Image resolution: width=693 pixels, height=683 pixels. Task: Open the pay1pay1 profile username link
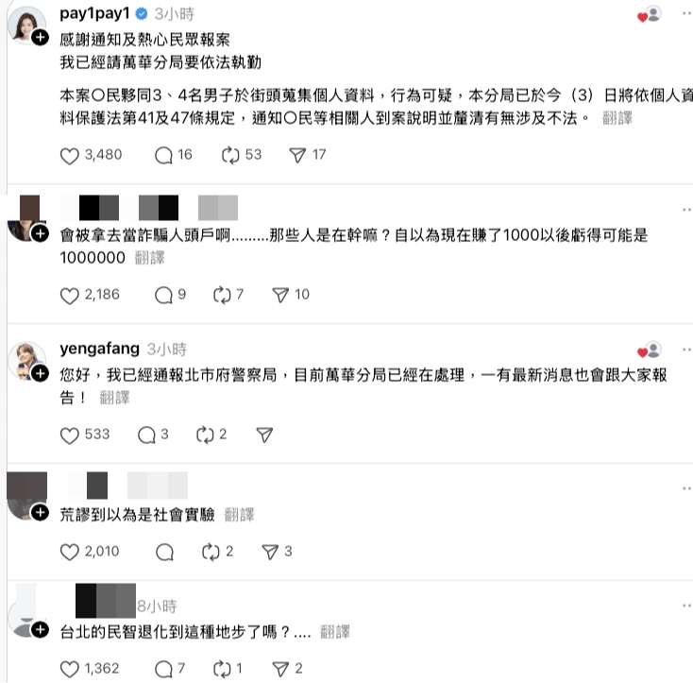[x=94, y=14]
